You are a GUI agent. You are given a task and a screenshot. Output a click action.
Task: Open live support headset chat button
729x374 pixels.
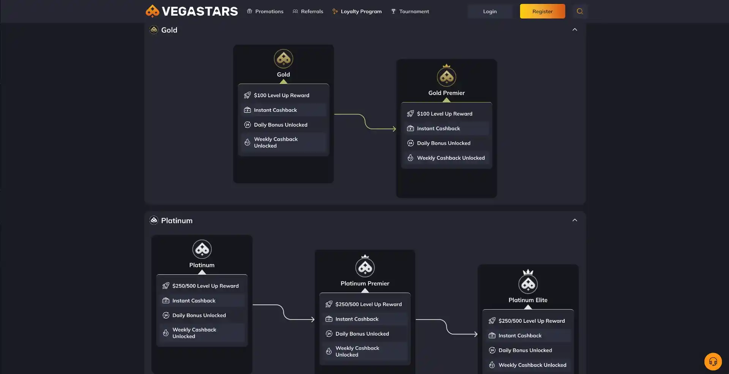(x=713, y=361)
